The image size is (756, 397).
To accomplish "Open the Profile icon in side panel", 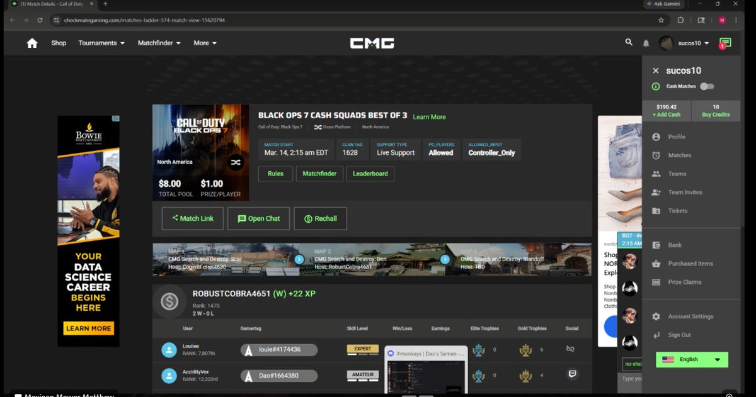I will [656, 137].
